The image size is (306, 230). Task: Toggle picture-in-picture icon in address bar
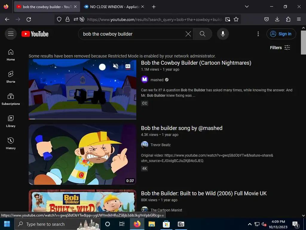(x=227, y=19)
